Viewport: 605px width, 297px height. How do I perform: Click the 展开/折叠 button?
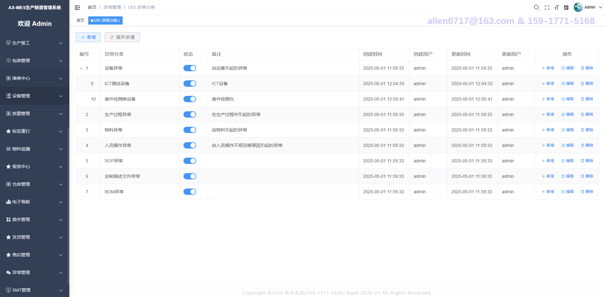click(122, 37)
